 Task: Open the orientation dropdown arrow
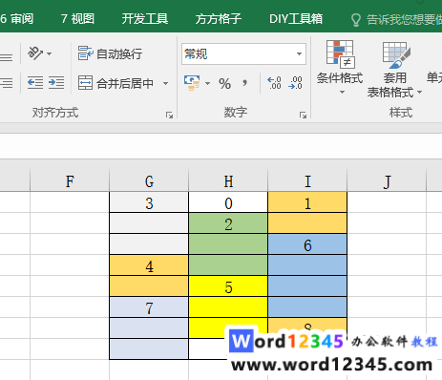click(49, 53)
